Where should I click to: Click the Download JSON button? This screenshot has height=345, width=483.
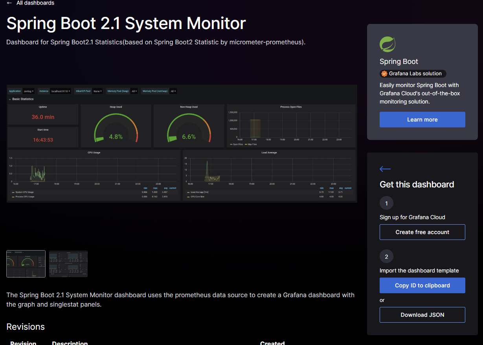tap(422, 315)
